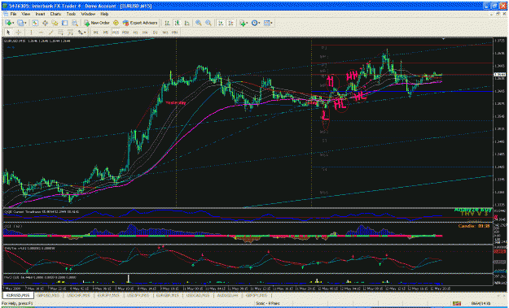Image resolution: width=509 pixels, height=308 pixels.
Task: Open the Periods clock icon
Action: pos(255,23)
